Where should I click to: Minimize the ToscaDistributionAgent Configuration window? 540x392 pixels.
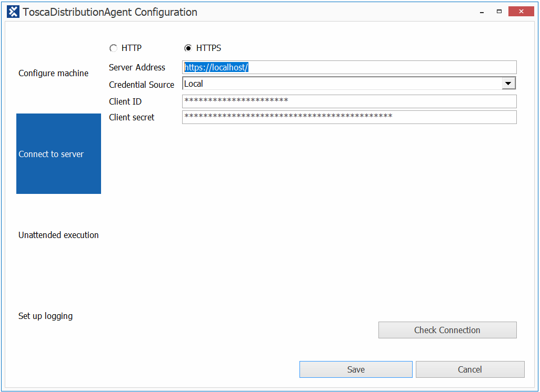click(482, 12)
